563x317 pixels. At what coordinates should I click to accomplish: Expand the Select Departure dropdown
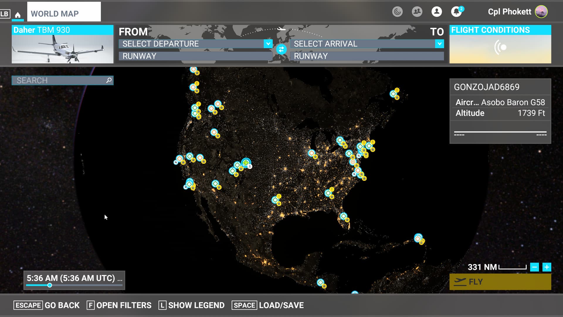point(268,44)
